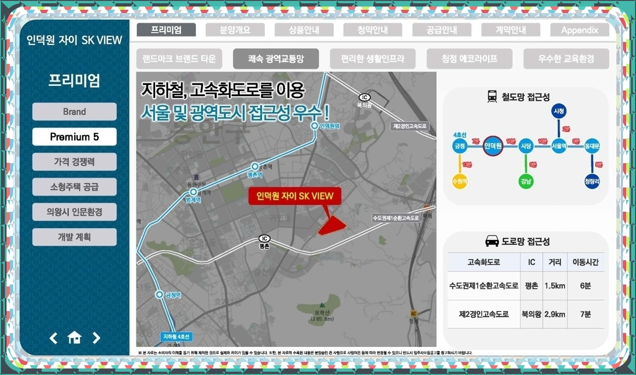
Task: Click 제2경인고속도로 table cell
Action: coord(484,314)
